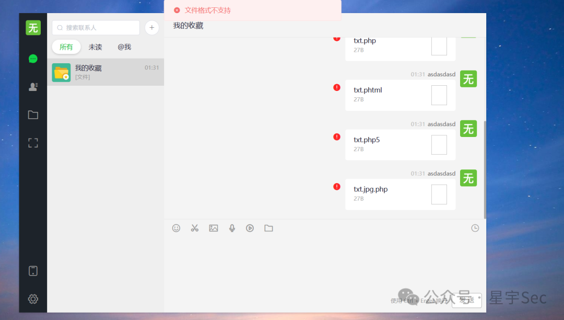Open the chat messages sidebar icon

pyautogui.click(x=33, y=59)
